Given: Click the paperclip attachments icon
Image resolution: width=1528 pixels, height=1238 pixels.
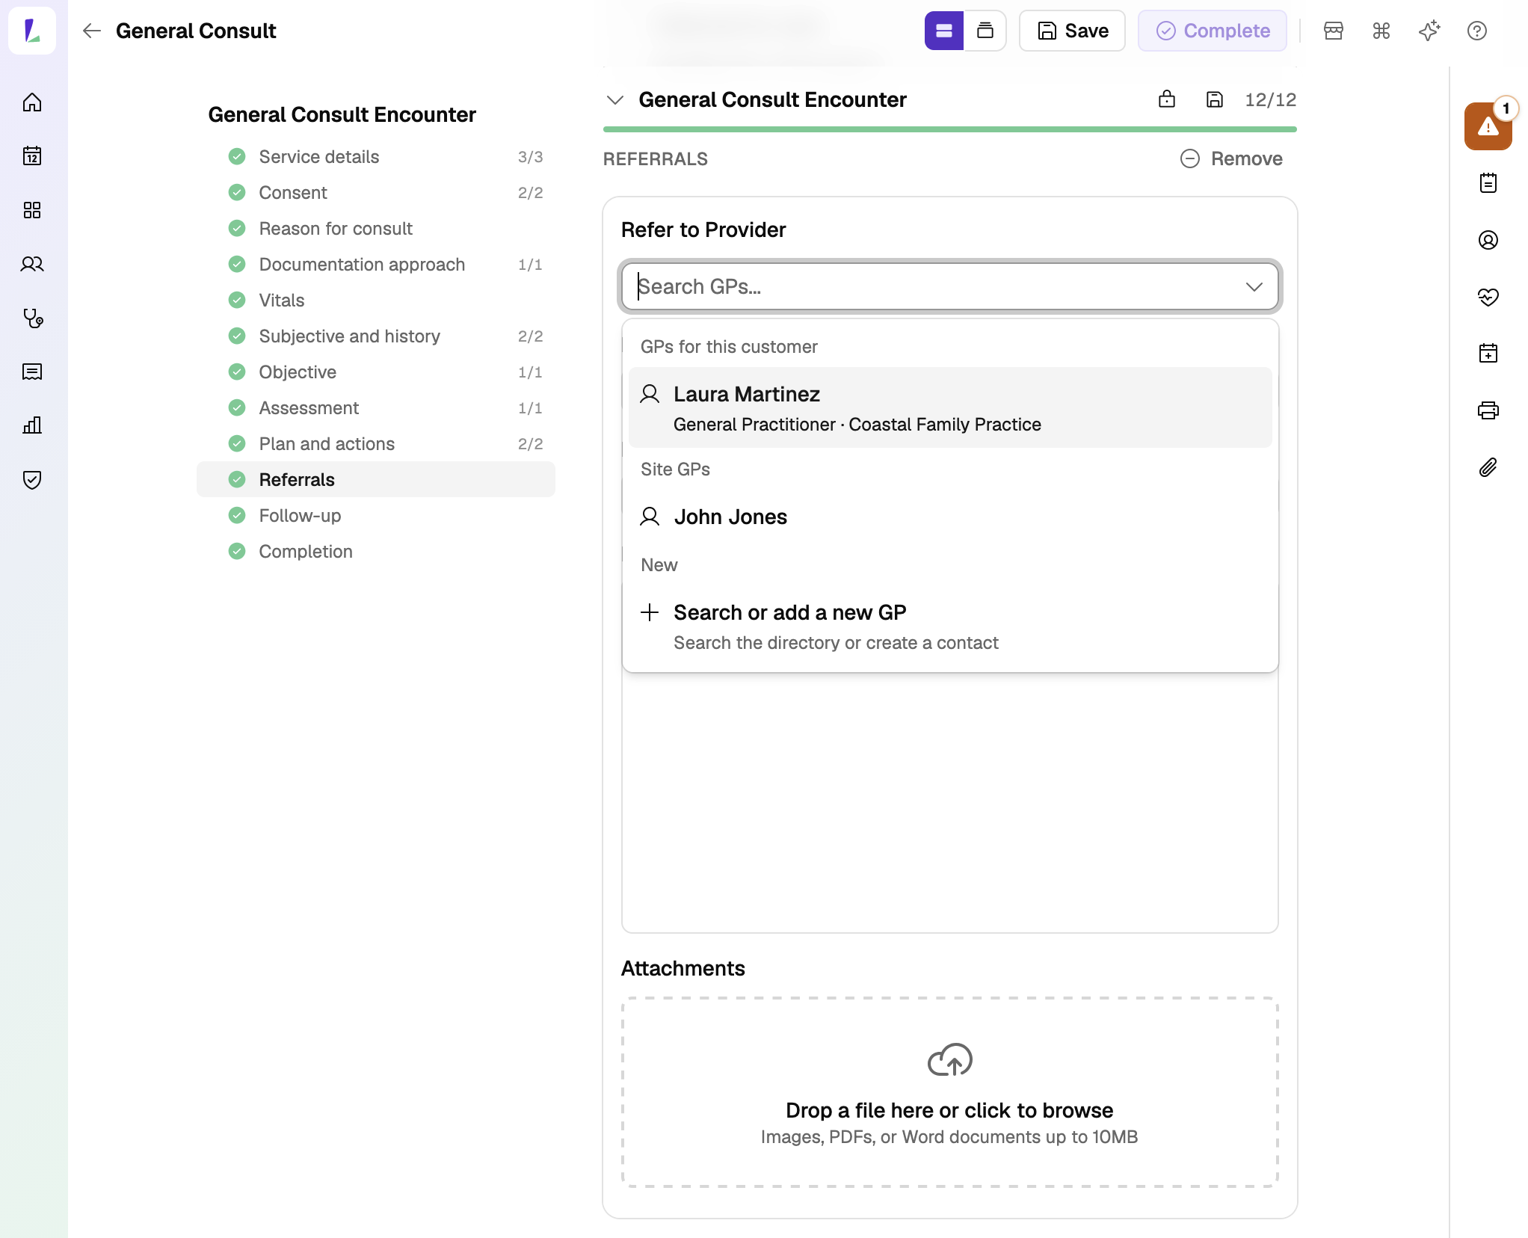Looking at the screenshot, I should 1488,467.
